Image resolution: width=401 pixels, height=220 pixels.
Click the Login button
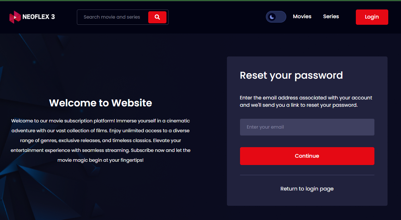coord(371,17)
